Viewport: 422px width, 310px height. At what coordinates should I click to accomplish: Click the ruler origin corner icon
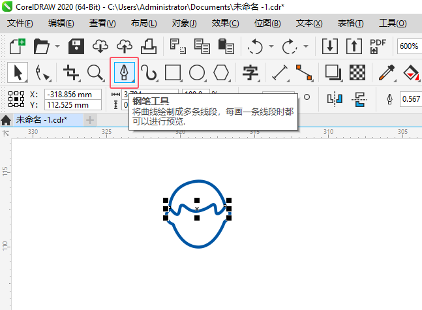pos(6,133)
